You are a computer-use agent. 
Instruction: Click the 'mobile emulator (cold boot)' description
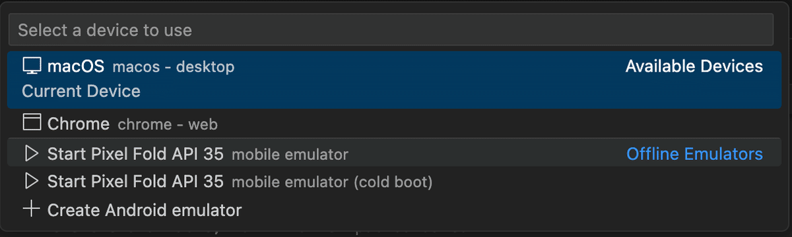332,181
